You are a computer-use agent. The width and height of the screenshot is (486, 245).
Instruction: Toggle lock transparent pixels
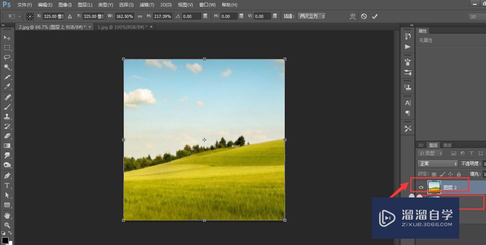click(x=434, y=174)
